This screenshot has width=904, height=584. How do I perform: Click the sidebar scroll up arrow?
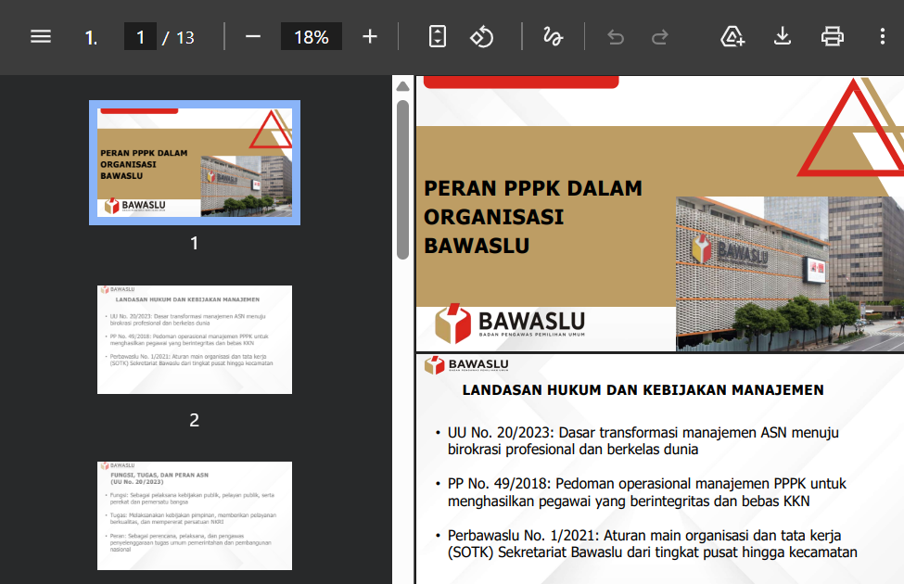(403, 86)
